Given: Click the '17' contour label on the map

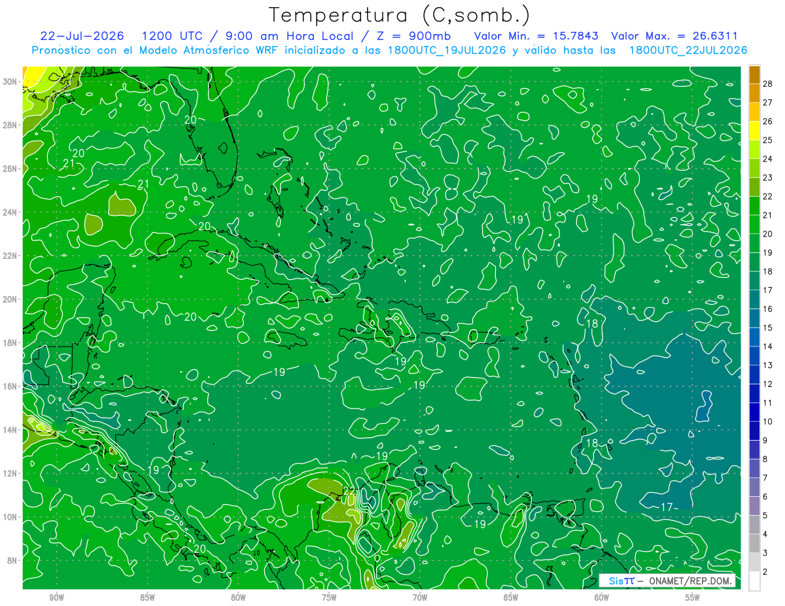Looking at the screenshot, I should tap(667, 507).
